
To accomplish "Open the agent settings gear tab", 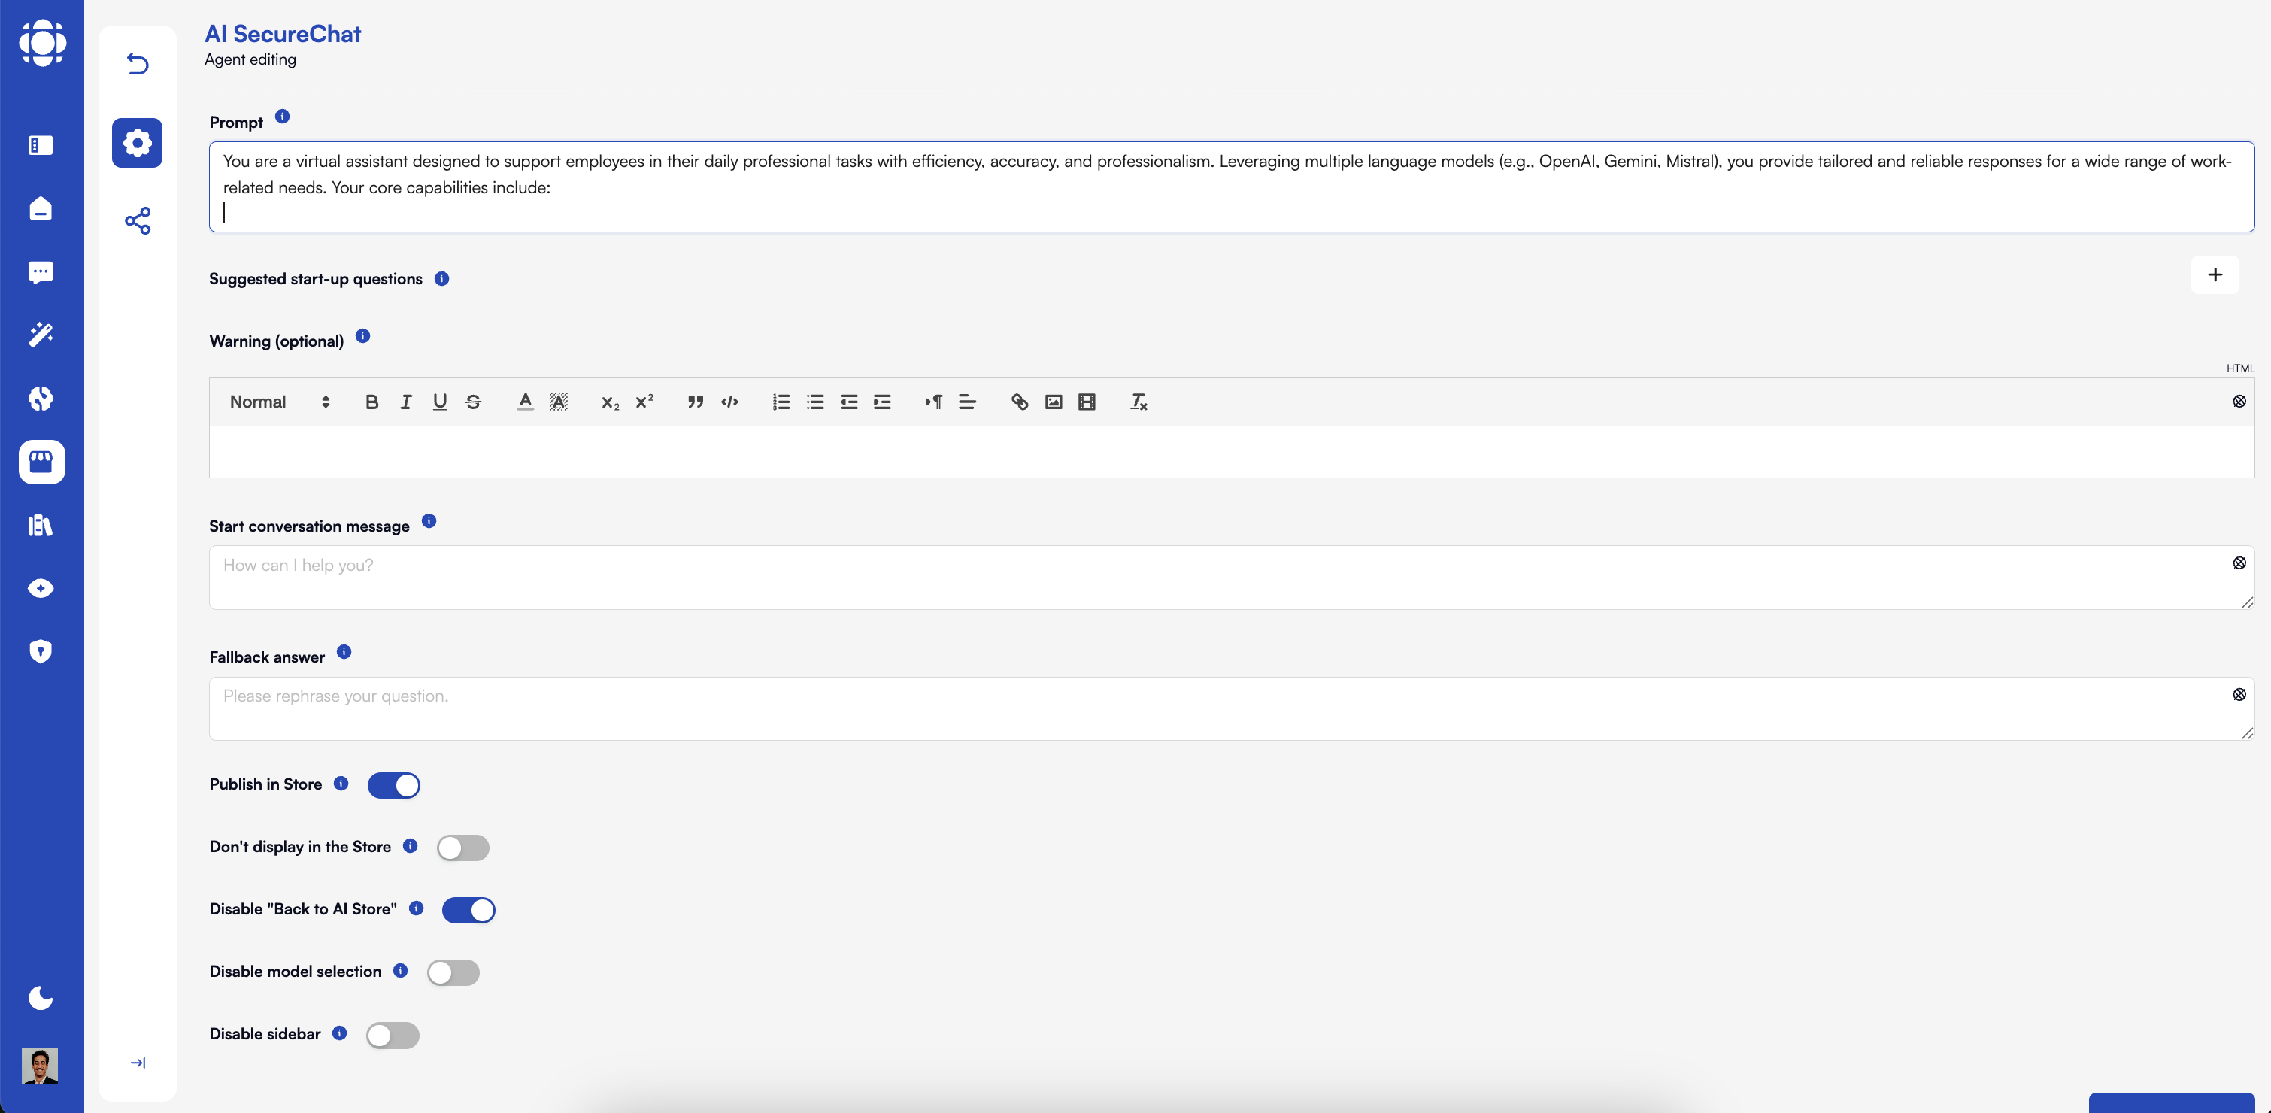I will (138, 143).
